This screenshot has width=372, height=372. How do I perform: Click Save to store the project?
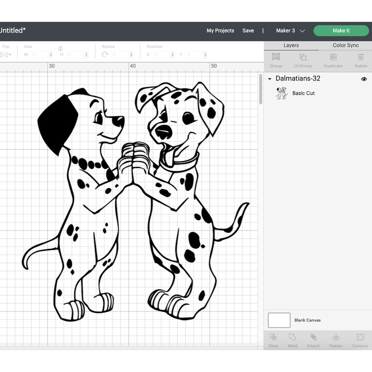248,30
